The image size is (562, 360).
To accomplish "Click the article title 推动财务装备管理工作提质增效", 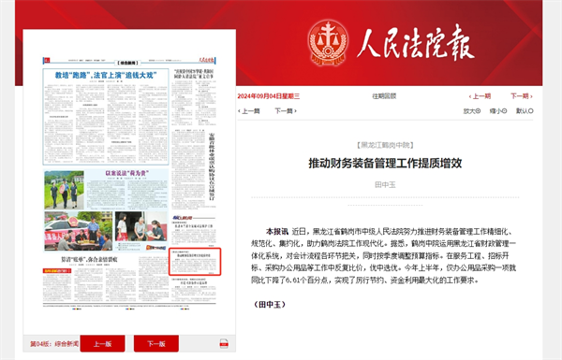I will pos(385,164).
